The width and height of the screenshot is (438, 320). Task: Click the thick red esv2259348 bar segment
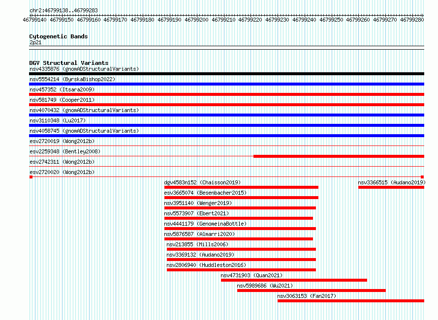[x=339, y=156]
